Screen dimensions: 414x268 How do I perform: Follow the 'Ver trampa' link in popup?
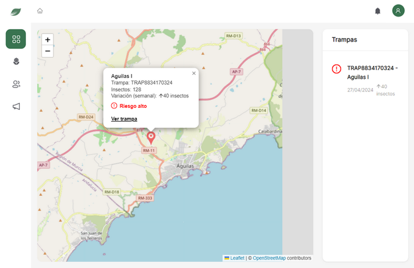(x=124, y=118)
